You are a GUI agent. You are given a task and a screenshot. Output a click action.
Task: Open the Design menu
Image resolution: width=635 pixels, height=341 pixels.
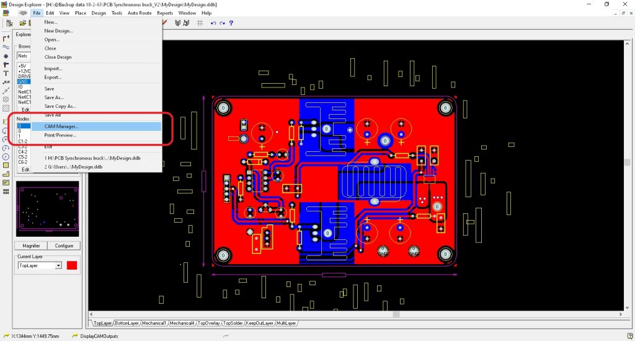[x=99, y=13]
